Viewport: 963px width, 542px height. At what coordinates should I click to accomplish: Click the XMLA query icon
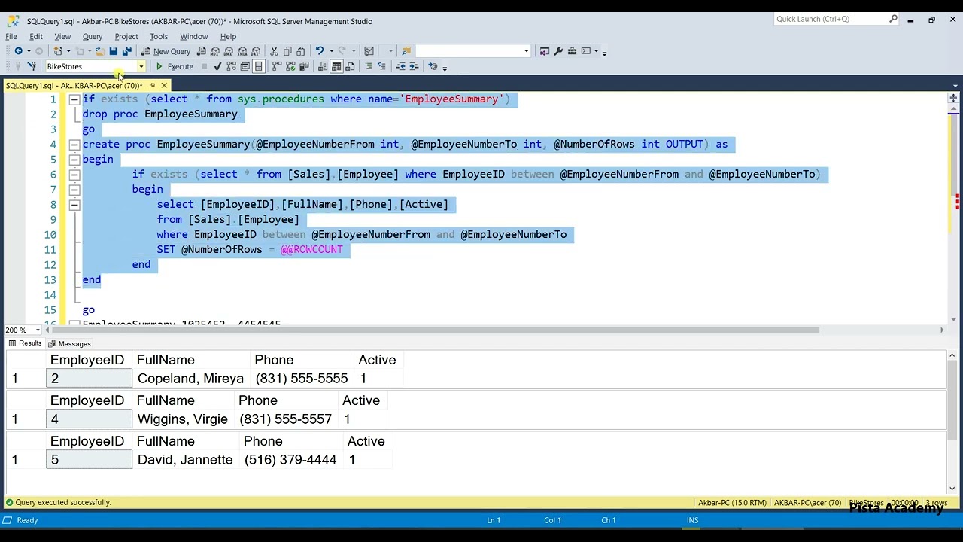tap(242, 51)
